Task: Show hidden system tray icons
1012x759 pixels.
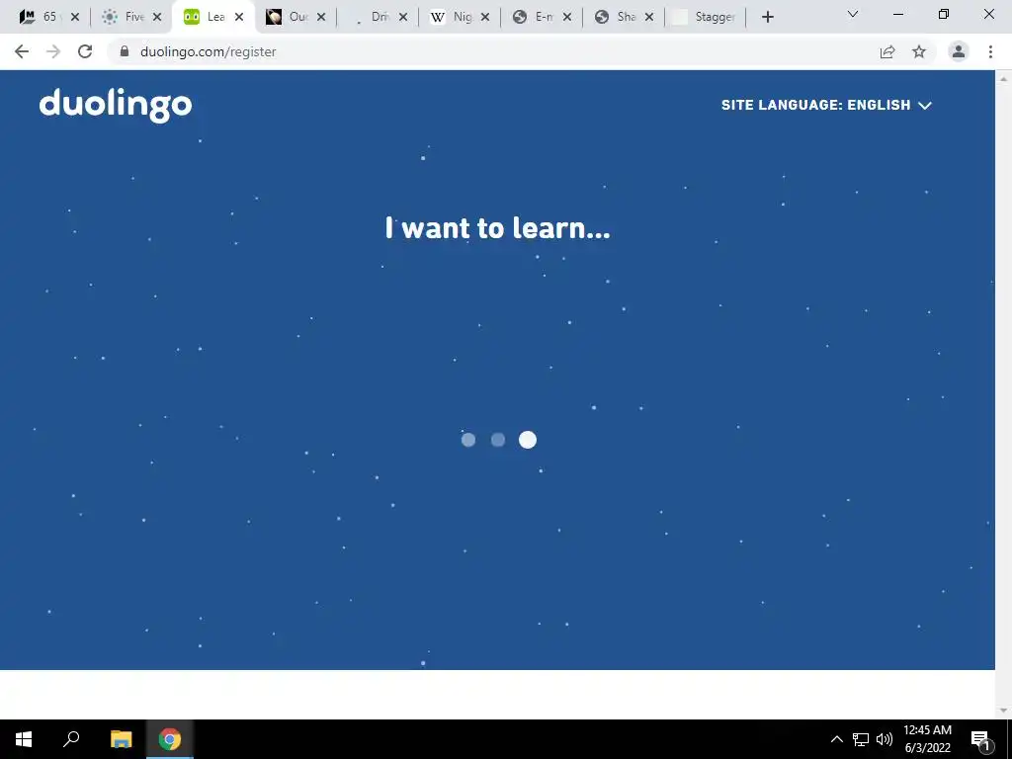Action: point(836,739)
